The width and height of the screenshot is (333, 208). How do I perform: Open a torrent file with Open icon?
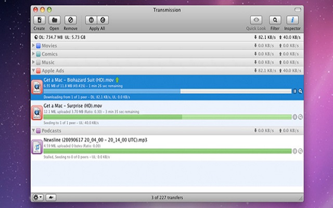click(x=54, y=20)
